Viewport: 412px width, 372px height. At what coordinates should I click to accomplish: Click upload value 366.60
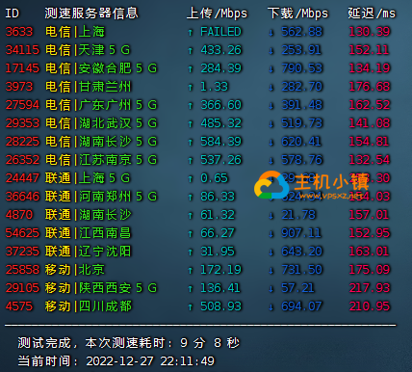pyautogui.click(x=220, y=105)
